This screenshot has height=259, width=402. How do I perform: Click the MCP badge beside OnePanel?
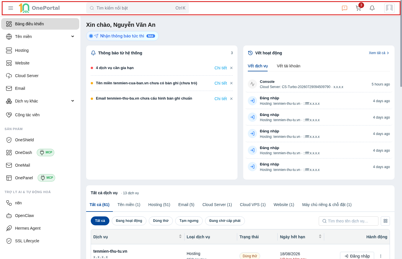tap(46, 178)
